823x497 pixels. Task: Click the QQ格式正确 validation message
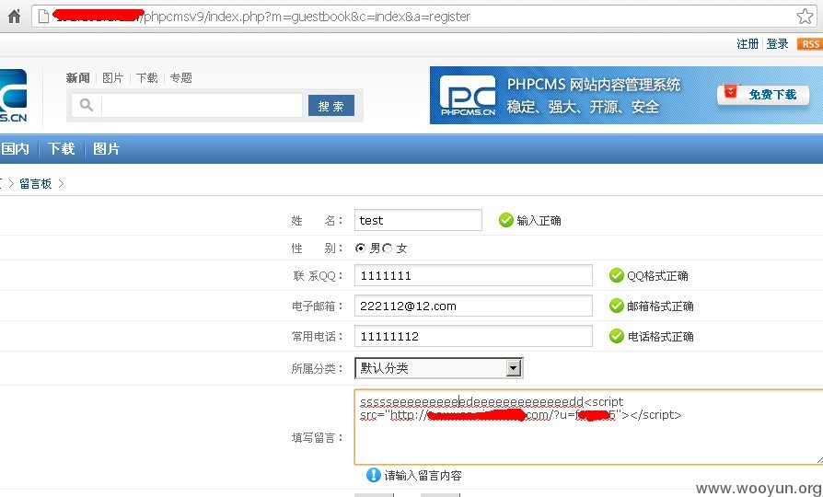657,276
